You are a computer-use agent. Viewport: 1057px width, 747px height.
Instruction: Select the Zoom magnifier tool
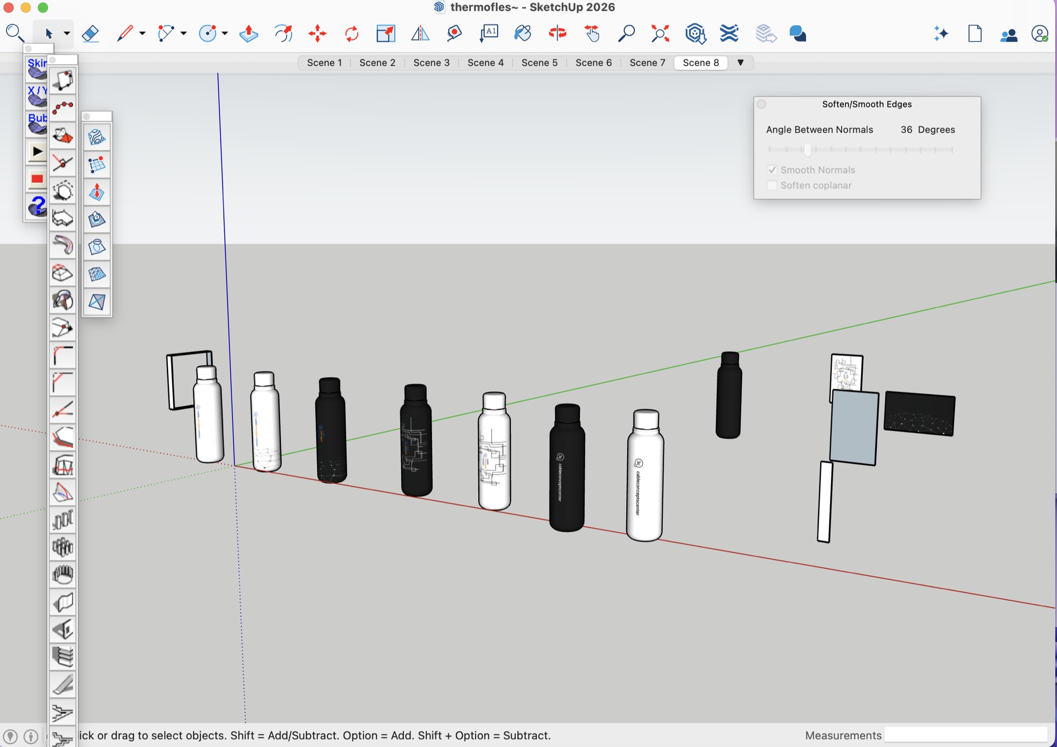point(626,33)
